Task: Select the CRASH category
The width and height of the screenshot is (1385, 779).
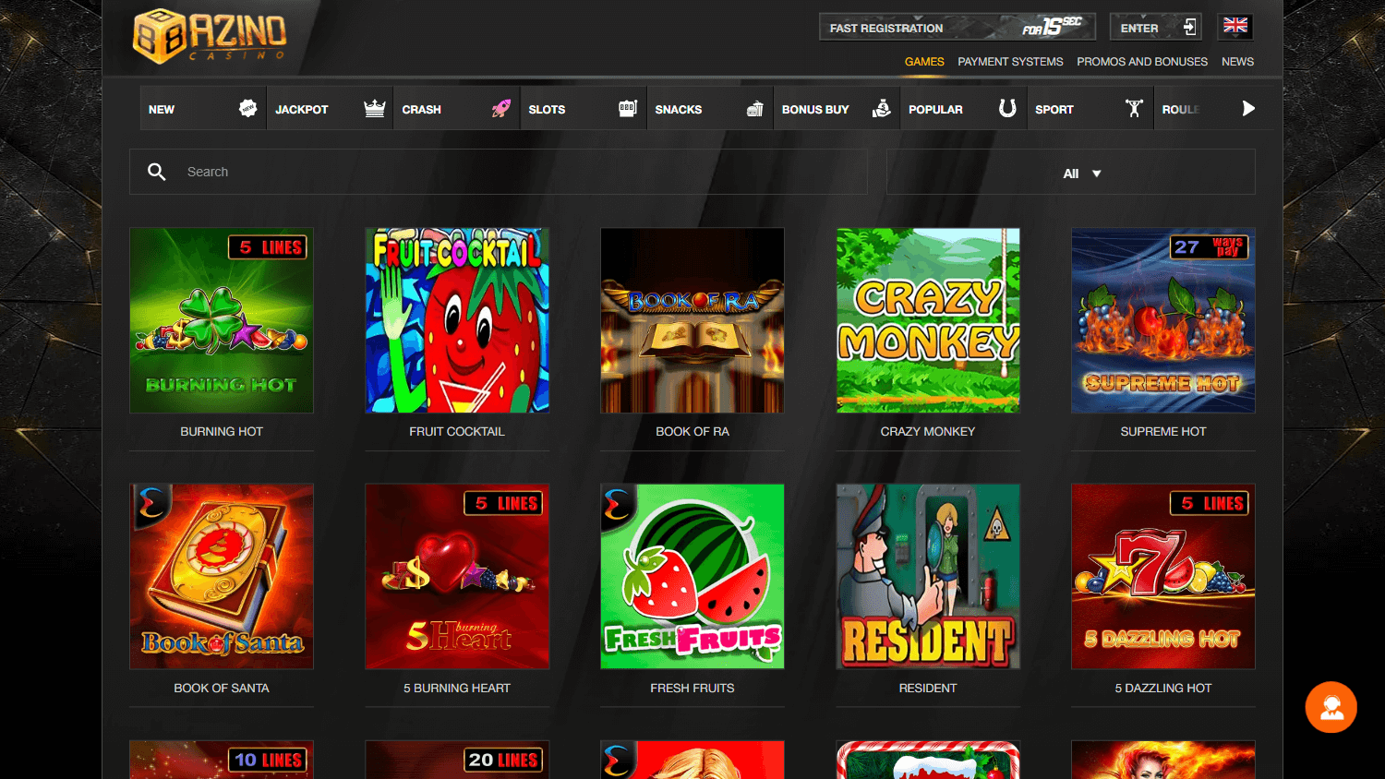Action: coord(456,109)
